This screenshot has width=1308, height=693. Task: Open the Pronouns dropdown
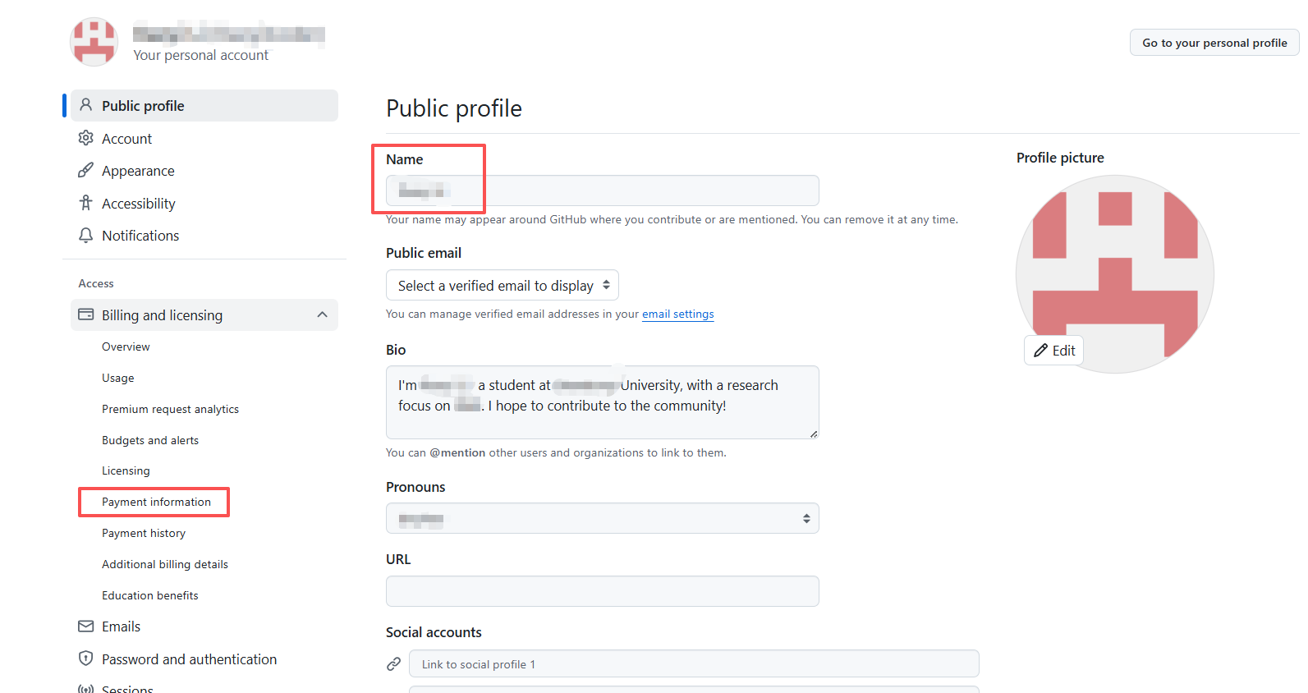pos(603,518)
